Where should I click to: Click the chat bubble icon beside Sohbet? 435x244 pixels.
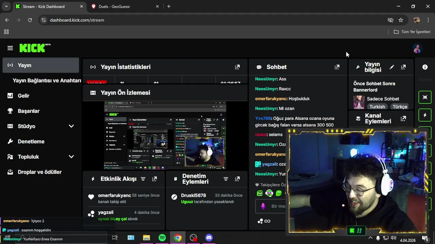click(x=259, y=67)
